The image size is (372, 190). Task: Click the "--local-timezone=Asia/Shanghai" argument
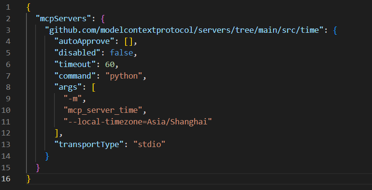click(138, 122)
